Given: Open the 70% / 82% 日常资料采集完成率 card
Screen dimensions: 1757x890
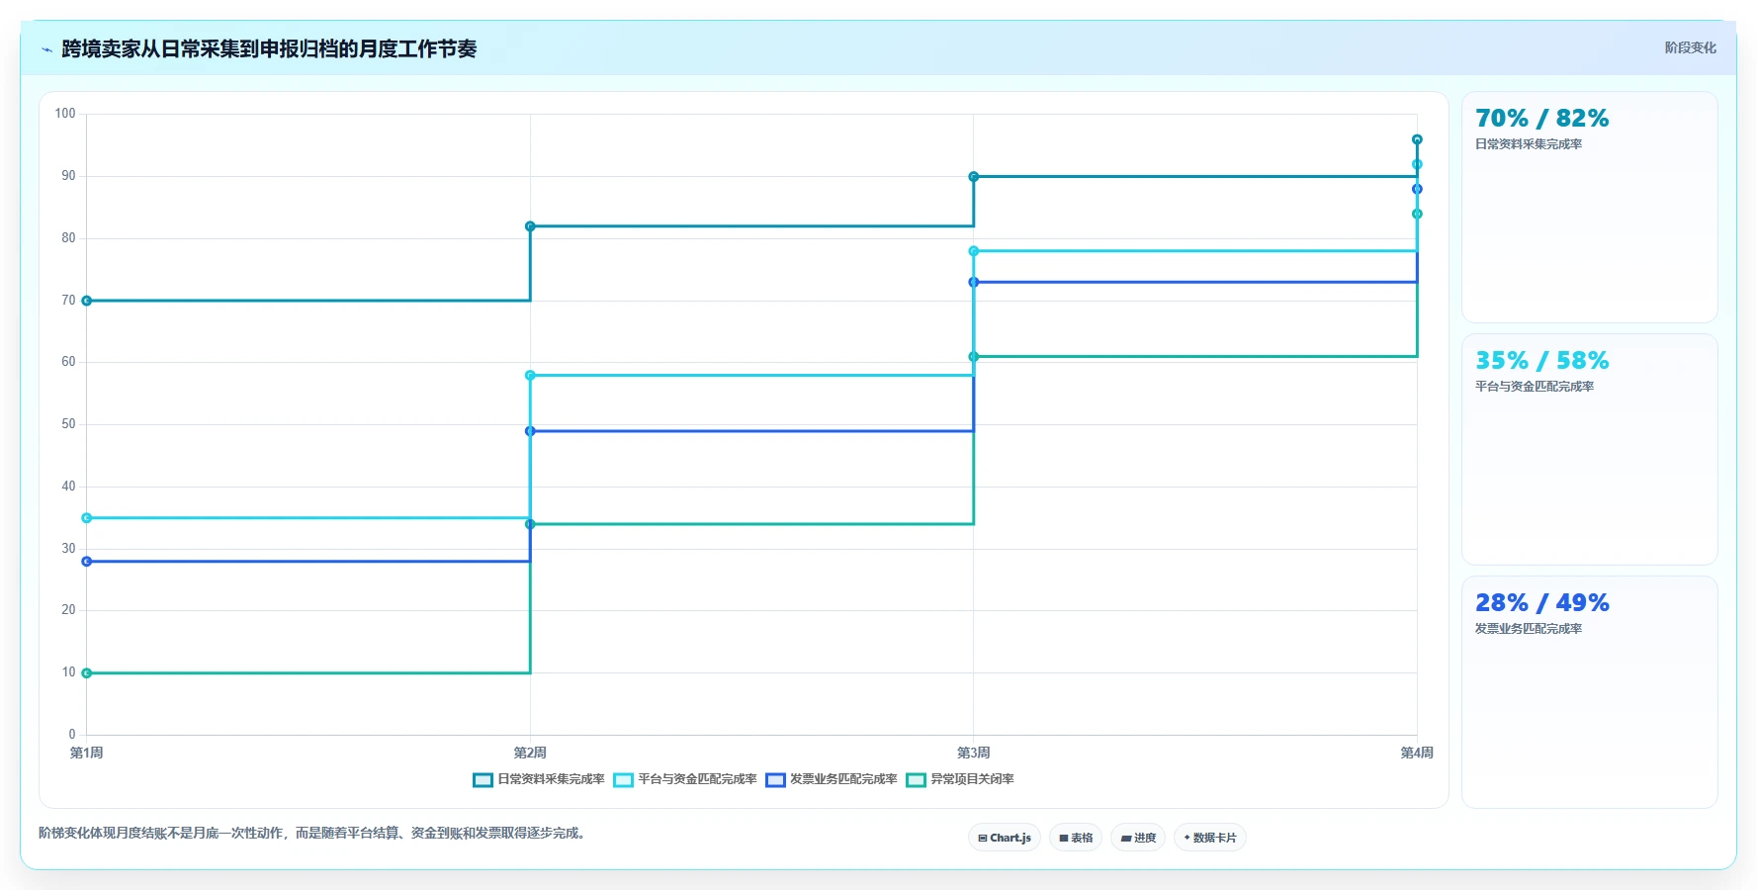Looking at the screenshot, I should click(x=1590, y=208).
